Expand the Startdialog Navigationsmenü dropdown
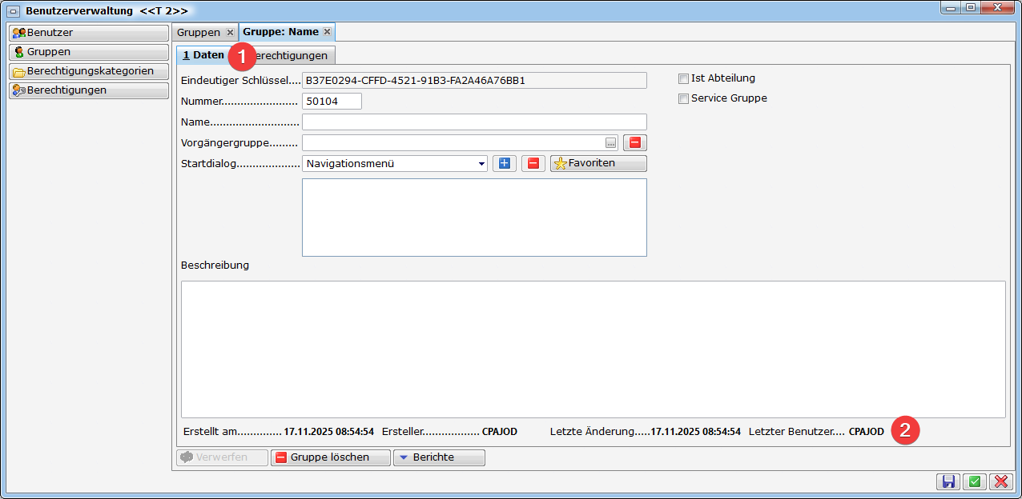This screenshot has height=499, width=1022. coord(481,164)
